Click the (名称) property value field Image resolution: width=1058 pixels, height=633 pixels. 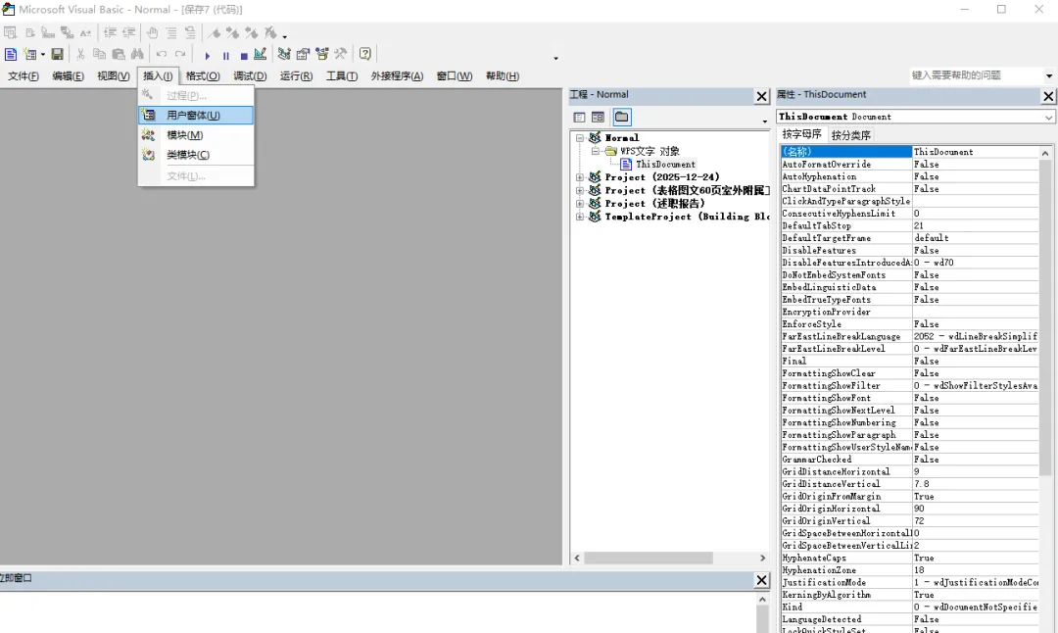975,152
